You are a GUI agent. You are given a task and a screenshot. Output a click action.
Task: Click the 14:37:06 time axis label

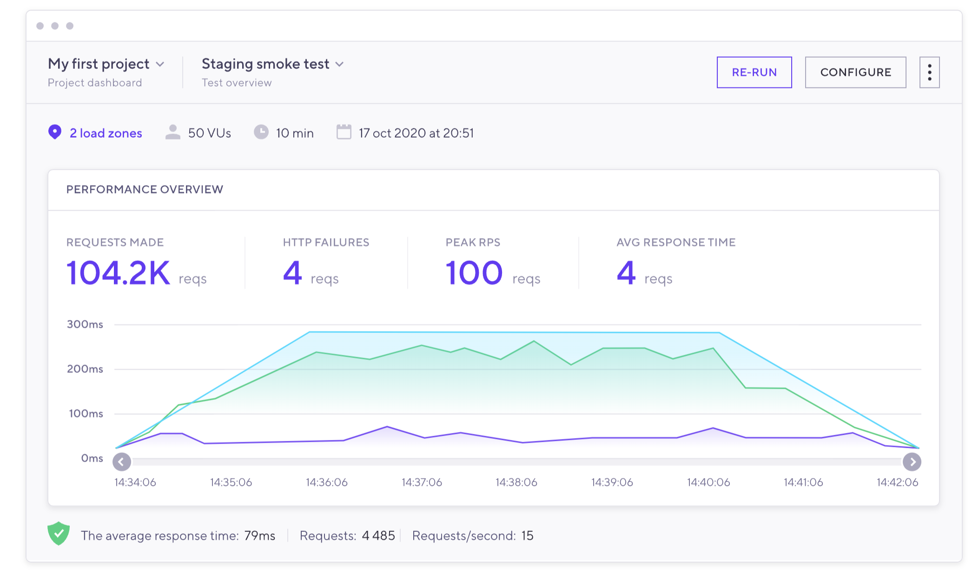click(x=422, y=483)
